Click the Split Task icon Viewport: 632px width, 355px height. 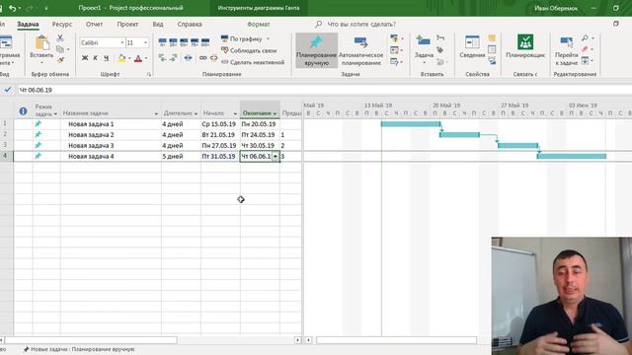[x=189, y=58]
